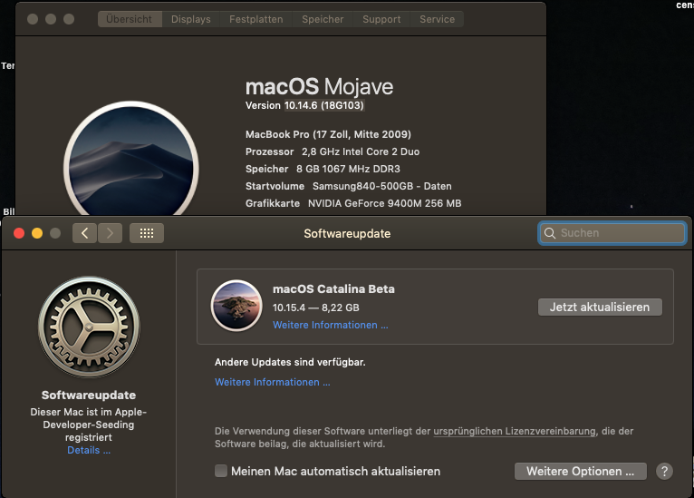
Task: Open ursprünglichen Lizenzvereinbarung link
Action: point(515,431)
